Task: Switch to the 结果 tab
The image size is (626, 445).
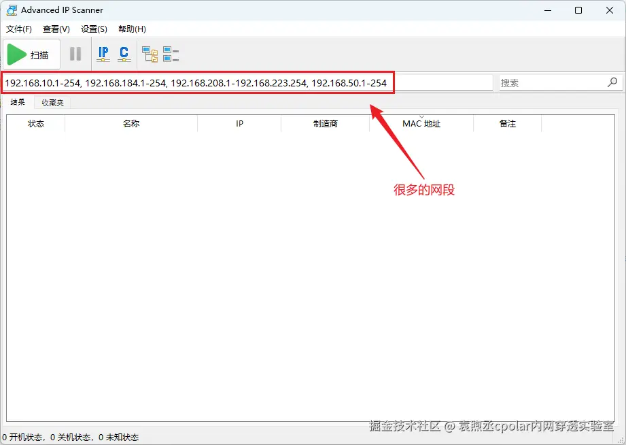Action: 18,102
